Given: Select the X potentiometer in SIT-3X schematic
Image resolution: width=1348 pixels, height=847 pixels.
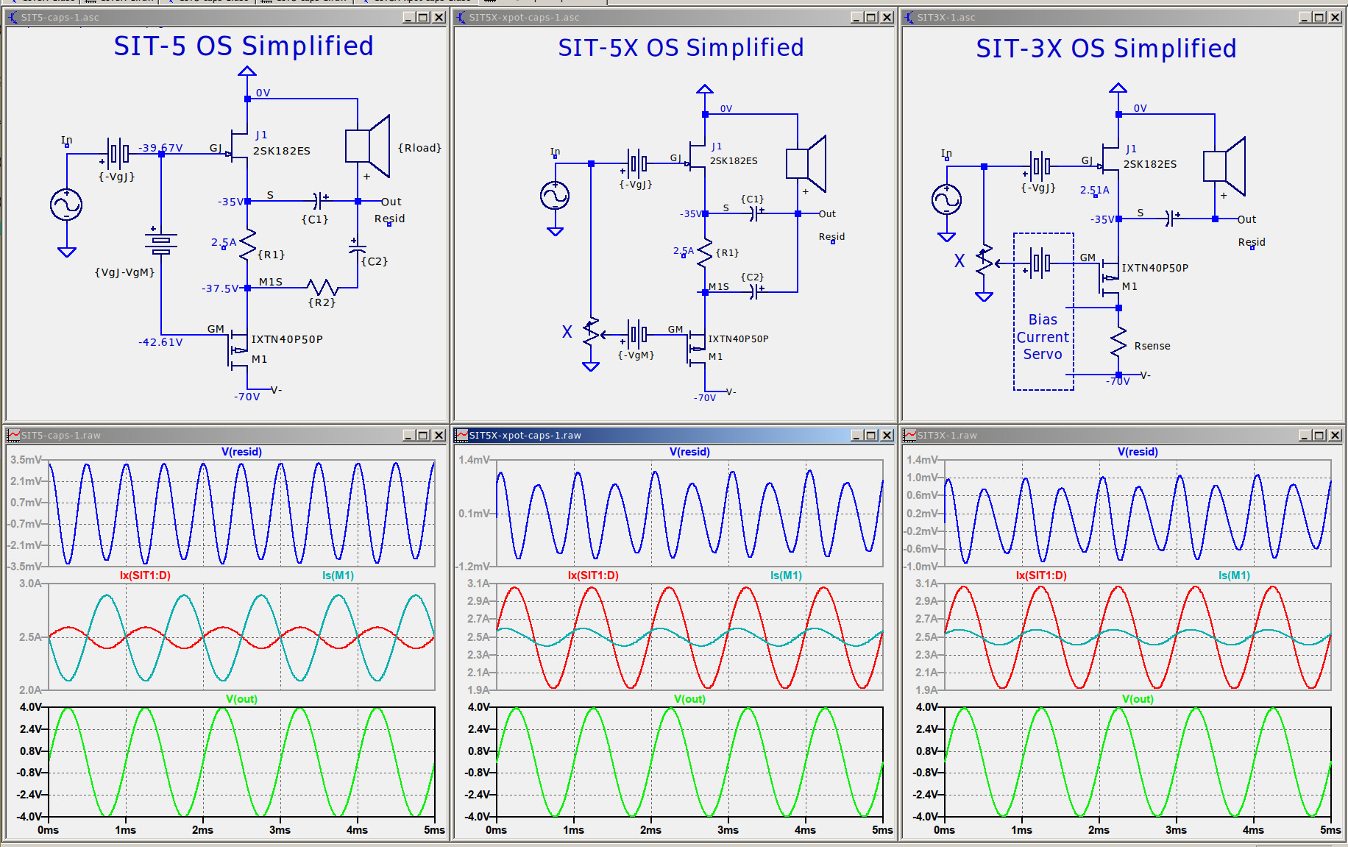Looking at the screenshot, I should [x=985, y=262].
